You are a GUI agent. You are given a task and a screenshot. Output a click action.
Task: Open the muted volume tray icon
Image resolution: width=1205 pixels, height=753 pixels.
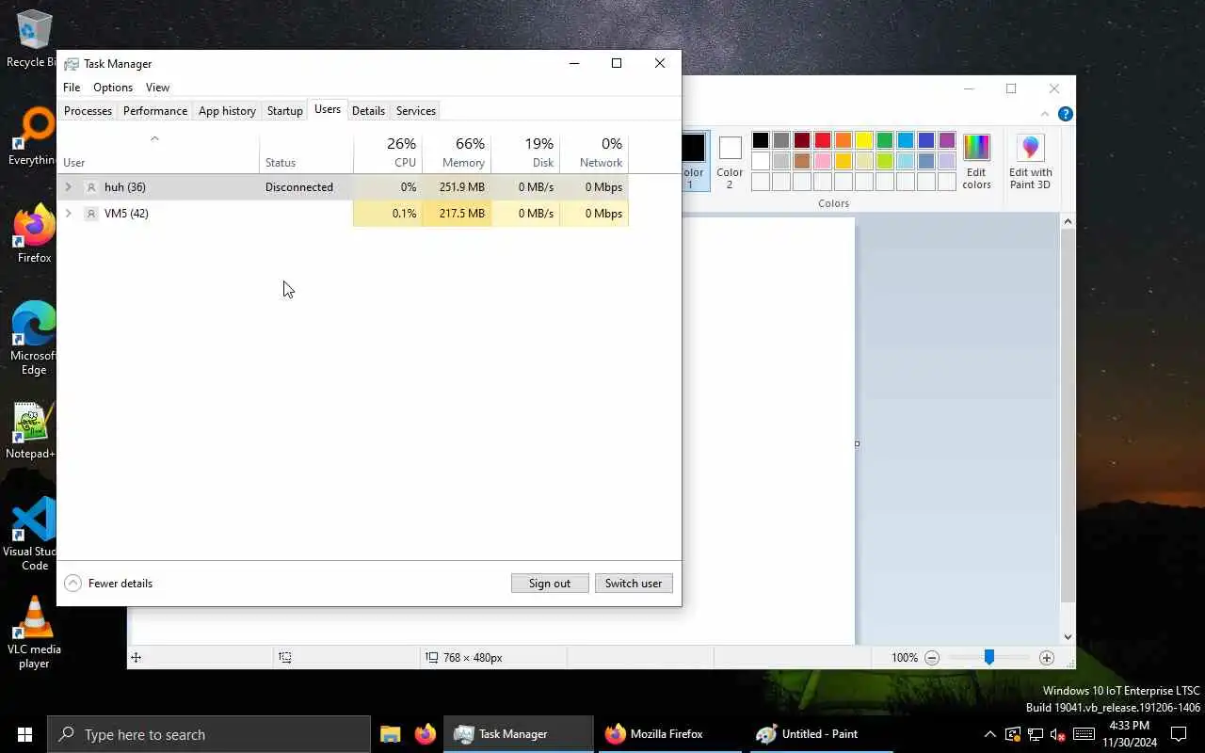coord(1057,734)
